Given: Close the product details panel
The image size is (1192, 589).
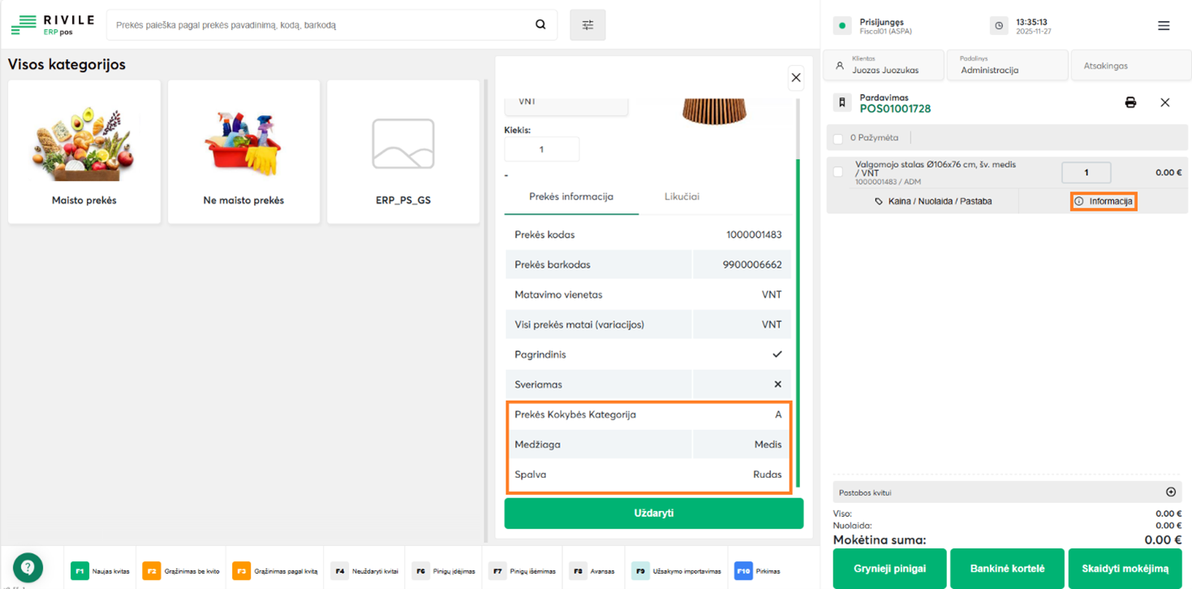Looking at the screenshot, I should (x=795, y=78).
